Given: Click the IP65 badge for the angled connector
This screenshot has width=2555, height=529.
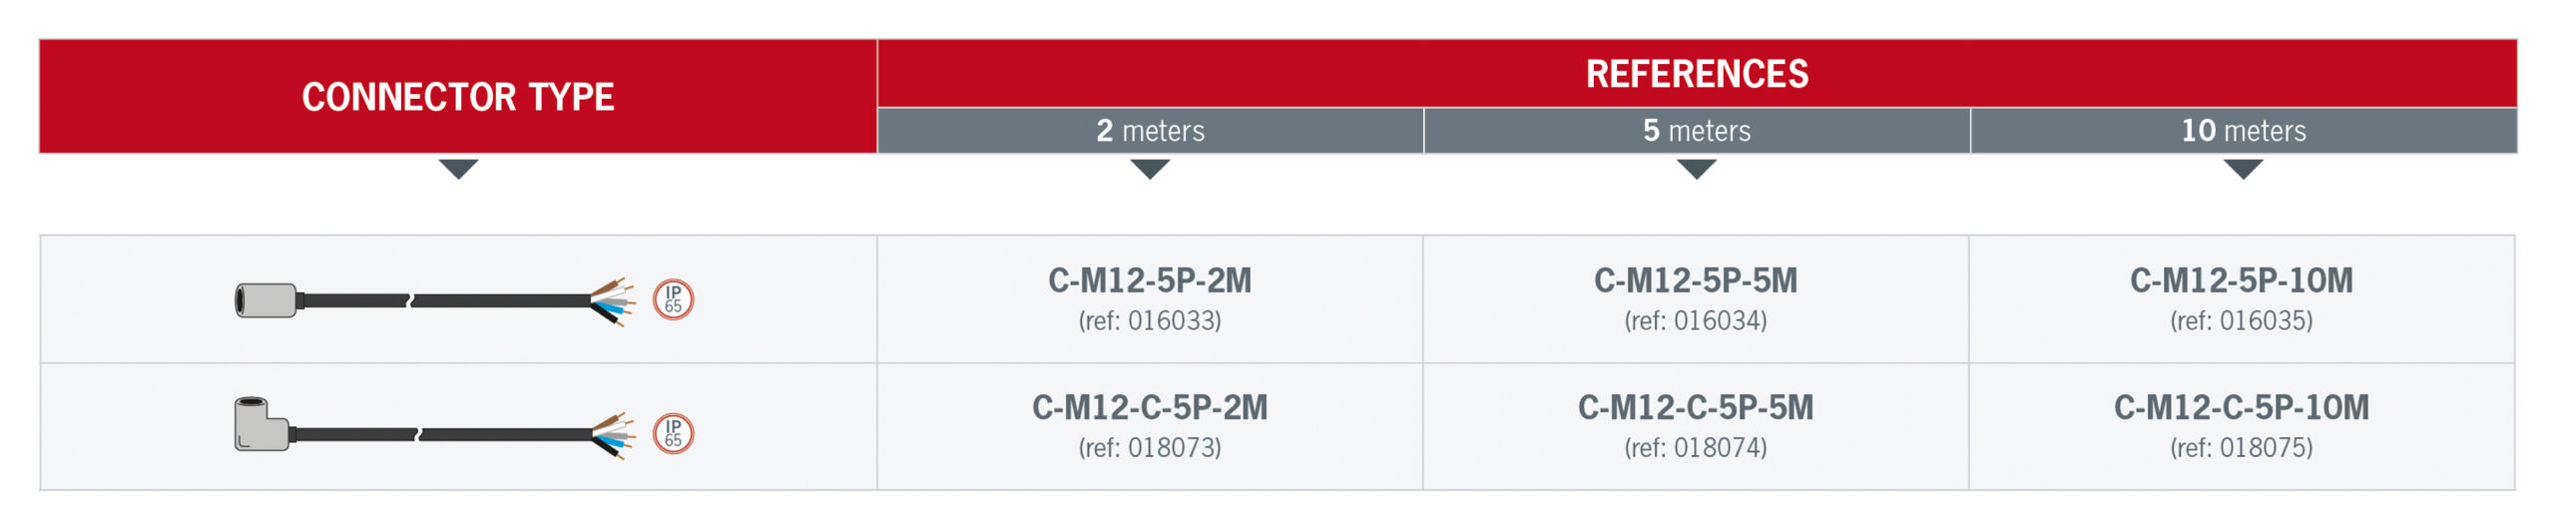Looking at the screenshot, I should (x=674, y=433).
